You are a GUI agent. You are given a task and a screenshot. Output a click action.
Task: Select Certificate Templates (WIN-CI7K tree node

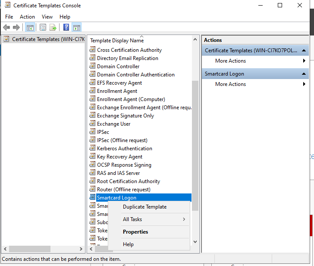click(x=48, y=39)
